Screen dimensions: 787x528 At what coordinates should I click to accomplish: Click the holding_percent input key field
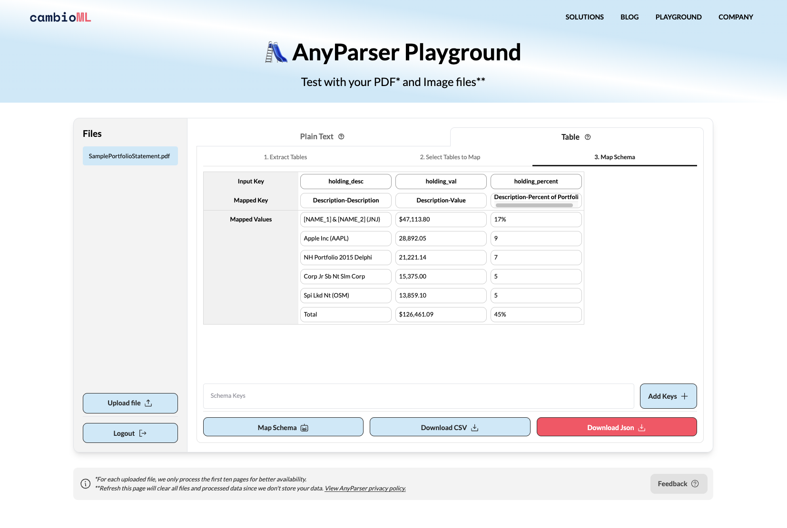coord(536,182)
